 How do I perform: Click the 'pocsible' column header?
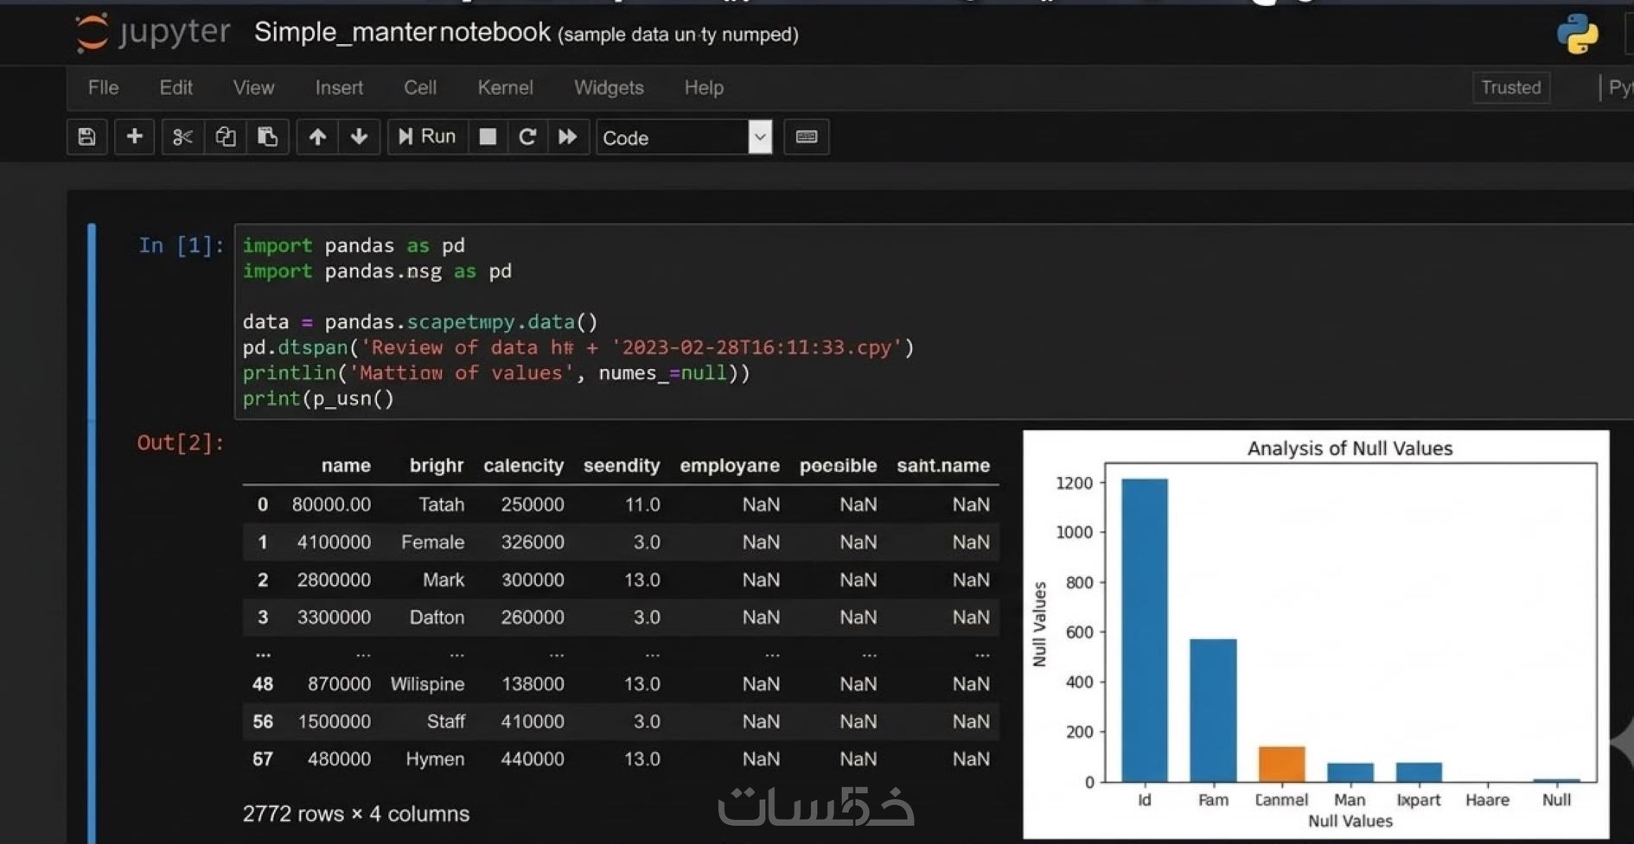[x=838, y=466]
